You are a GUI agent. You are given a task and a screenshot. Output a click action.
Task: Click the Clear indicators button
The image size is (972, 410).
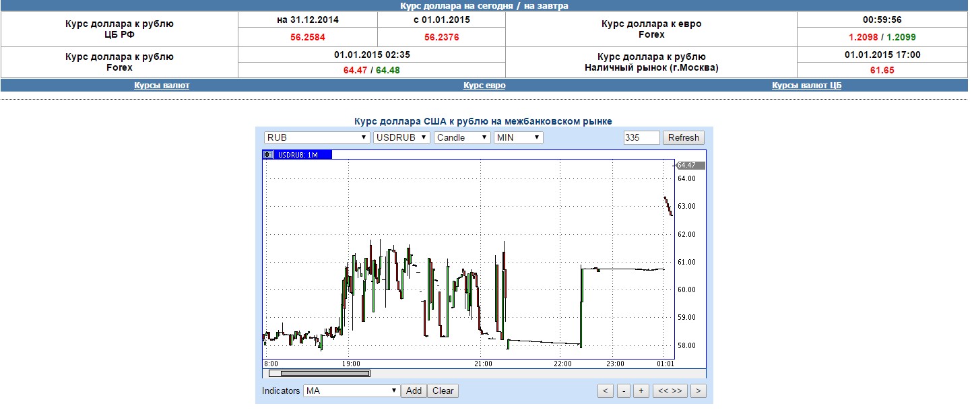point(443,390)
